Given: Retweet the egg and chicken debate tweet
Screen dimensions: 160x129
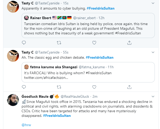Looking at the screenshot, I should [59, 86].
